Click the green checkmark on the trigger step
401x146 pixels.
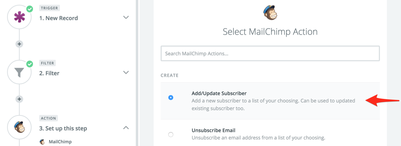click(30, 9)
